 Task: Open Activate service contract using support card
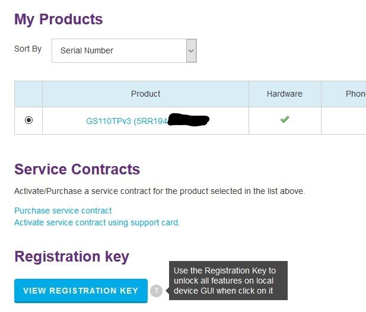coord(97,222)
